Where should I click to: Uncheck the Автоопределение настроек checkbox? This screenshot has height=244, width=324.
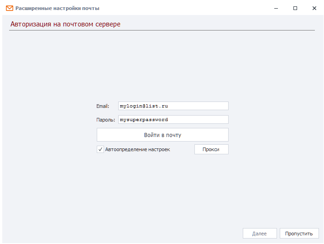(100, 149)
